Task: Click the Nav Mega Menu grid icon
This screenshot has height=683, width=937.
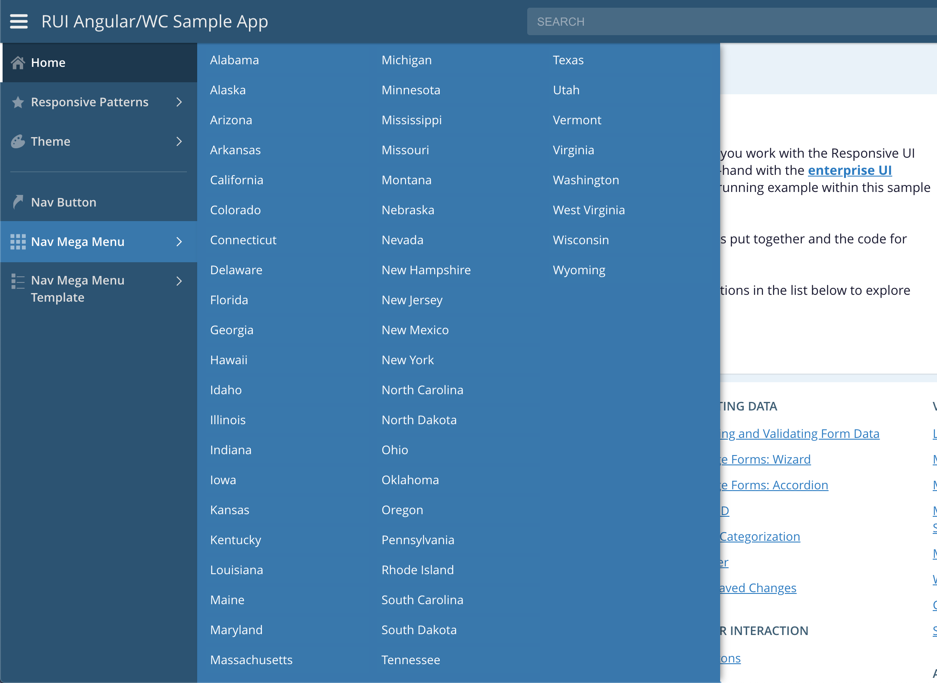Action: click(18, 242)
